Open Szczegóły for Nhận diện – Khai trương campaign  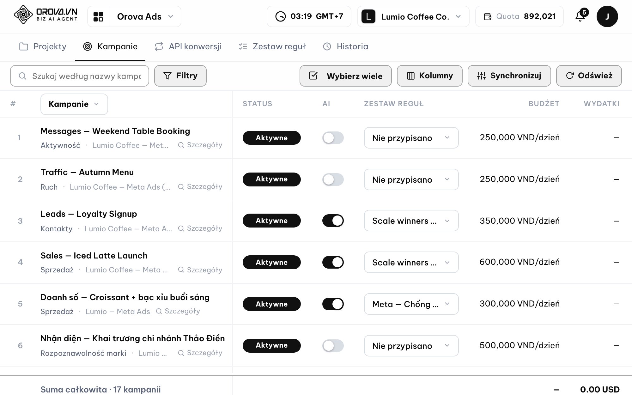pyautogui.click(x=200, y=353)
